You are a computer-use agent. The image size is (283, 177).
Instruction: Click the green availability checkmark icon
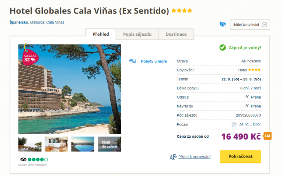pos(223,47)
